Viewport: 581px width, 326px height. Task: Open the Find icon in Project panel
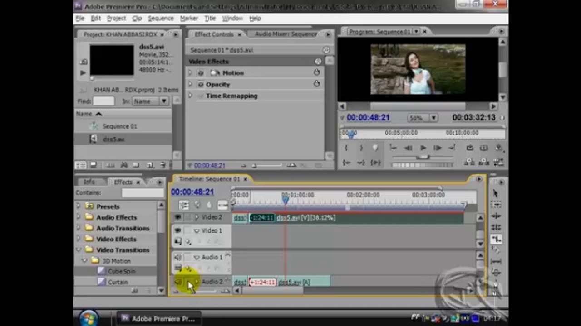124,165
